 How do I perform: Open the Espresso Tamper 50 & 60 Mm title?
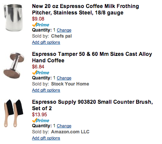(92, 57)
